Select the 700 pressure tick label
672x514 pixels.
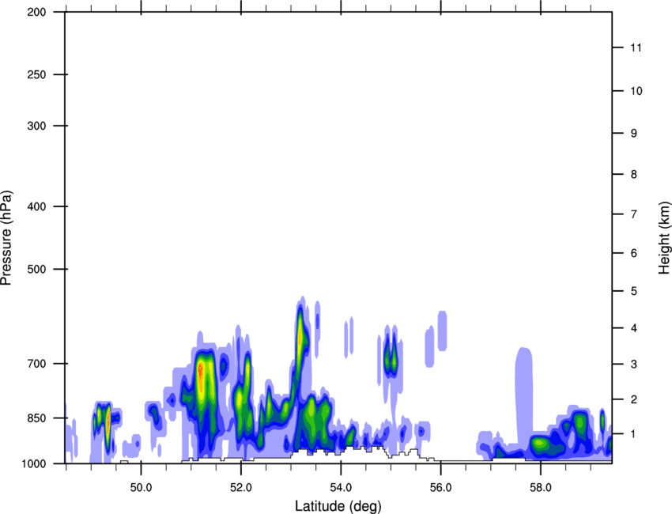click(x=36, y=364)
